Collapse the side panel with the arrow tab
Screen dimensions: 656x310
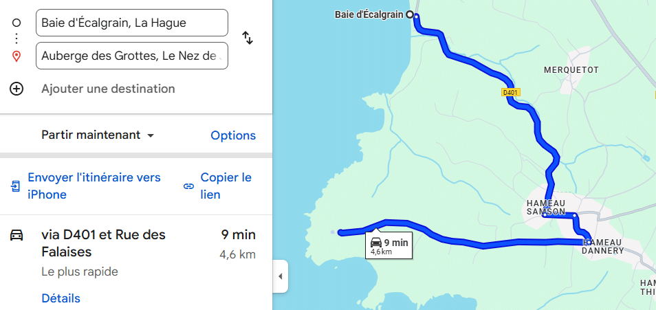click(280, 276)
